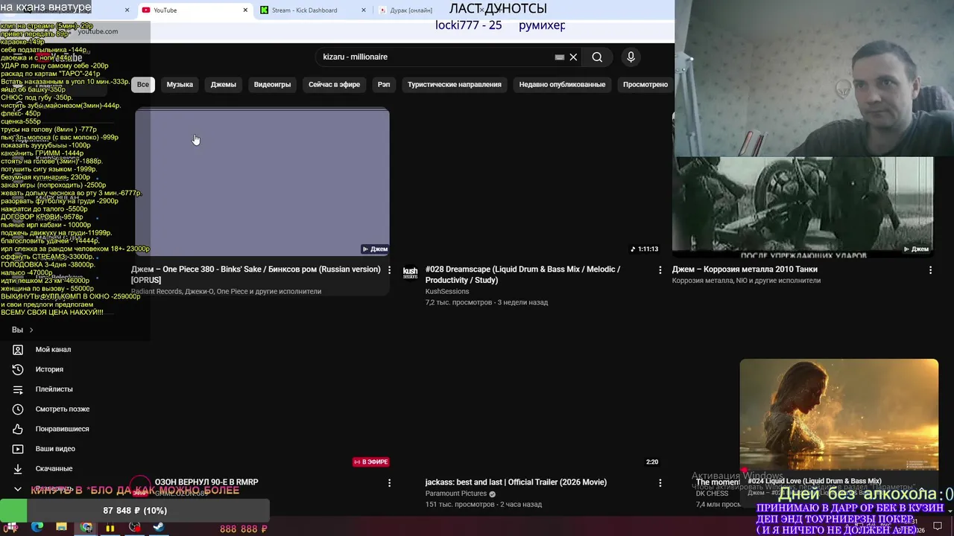Click the 1:11:13 duration label on Dreamscape

tap(645, 249)
